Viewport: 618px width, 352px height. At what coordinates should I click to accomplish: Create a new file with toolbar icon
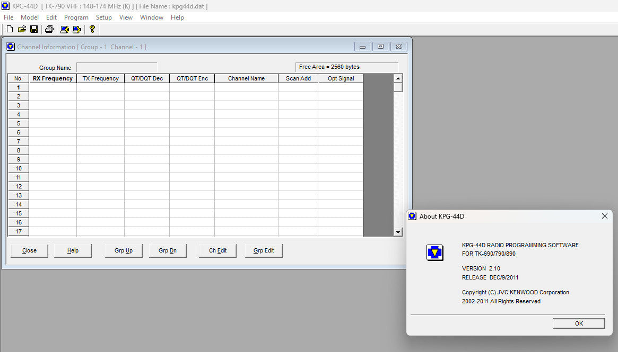(10, 29)
